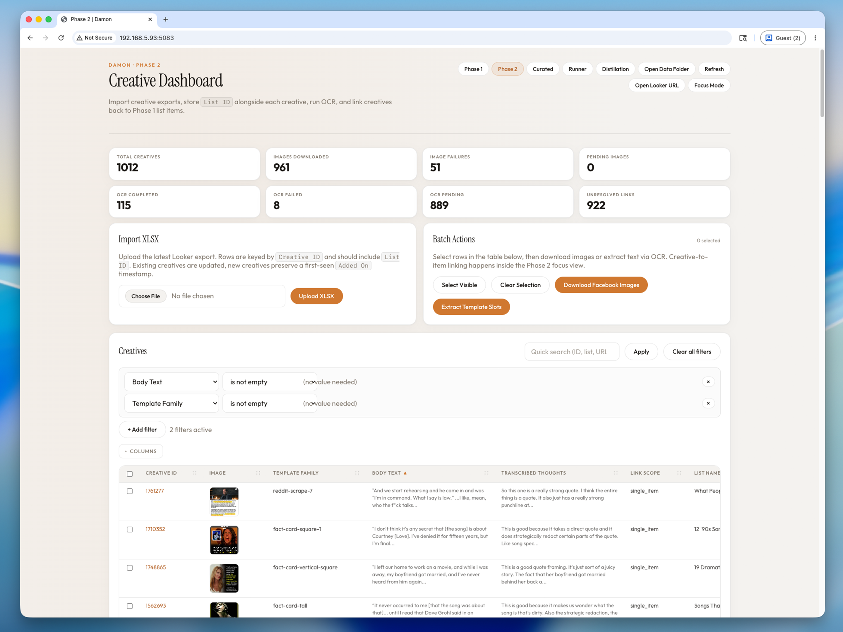
Task: Enable Focus Mode
Action: pyautogui.click(x=708, y=85)
